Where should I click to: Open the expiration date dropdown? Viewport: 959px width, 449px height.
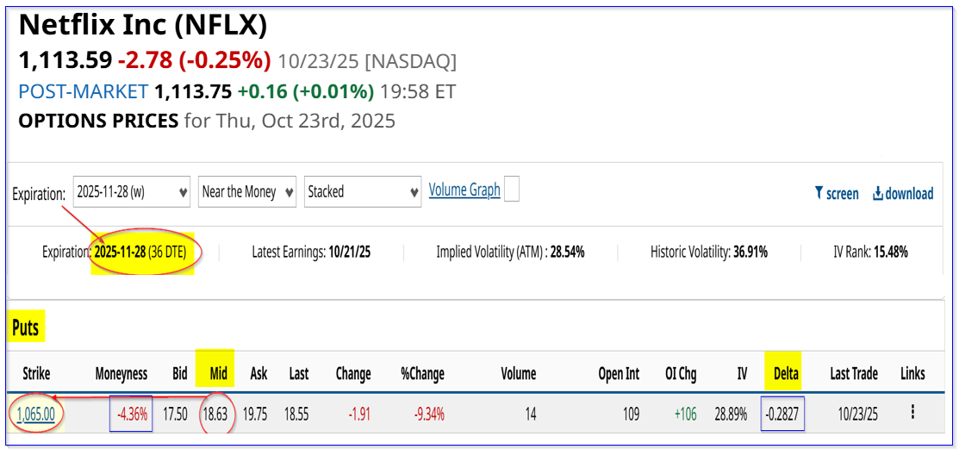[132, 191]
